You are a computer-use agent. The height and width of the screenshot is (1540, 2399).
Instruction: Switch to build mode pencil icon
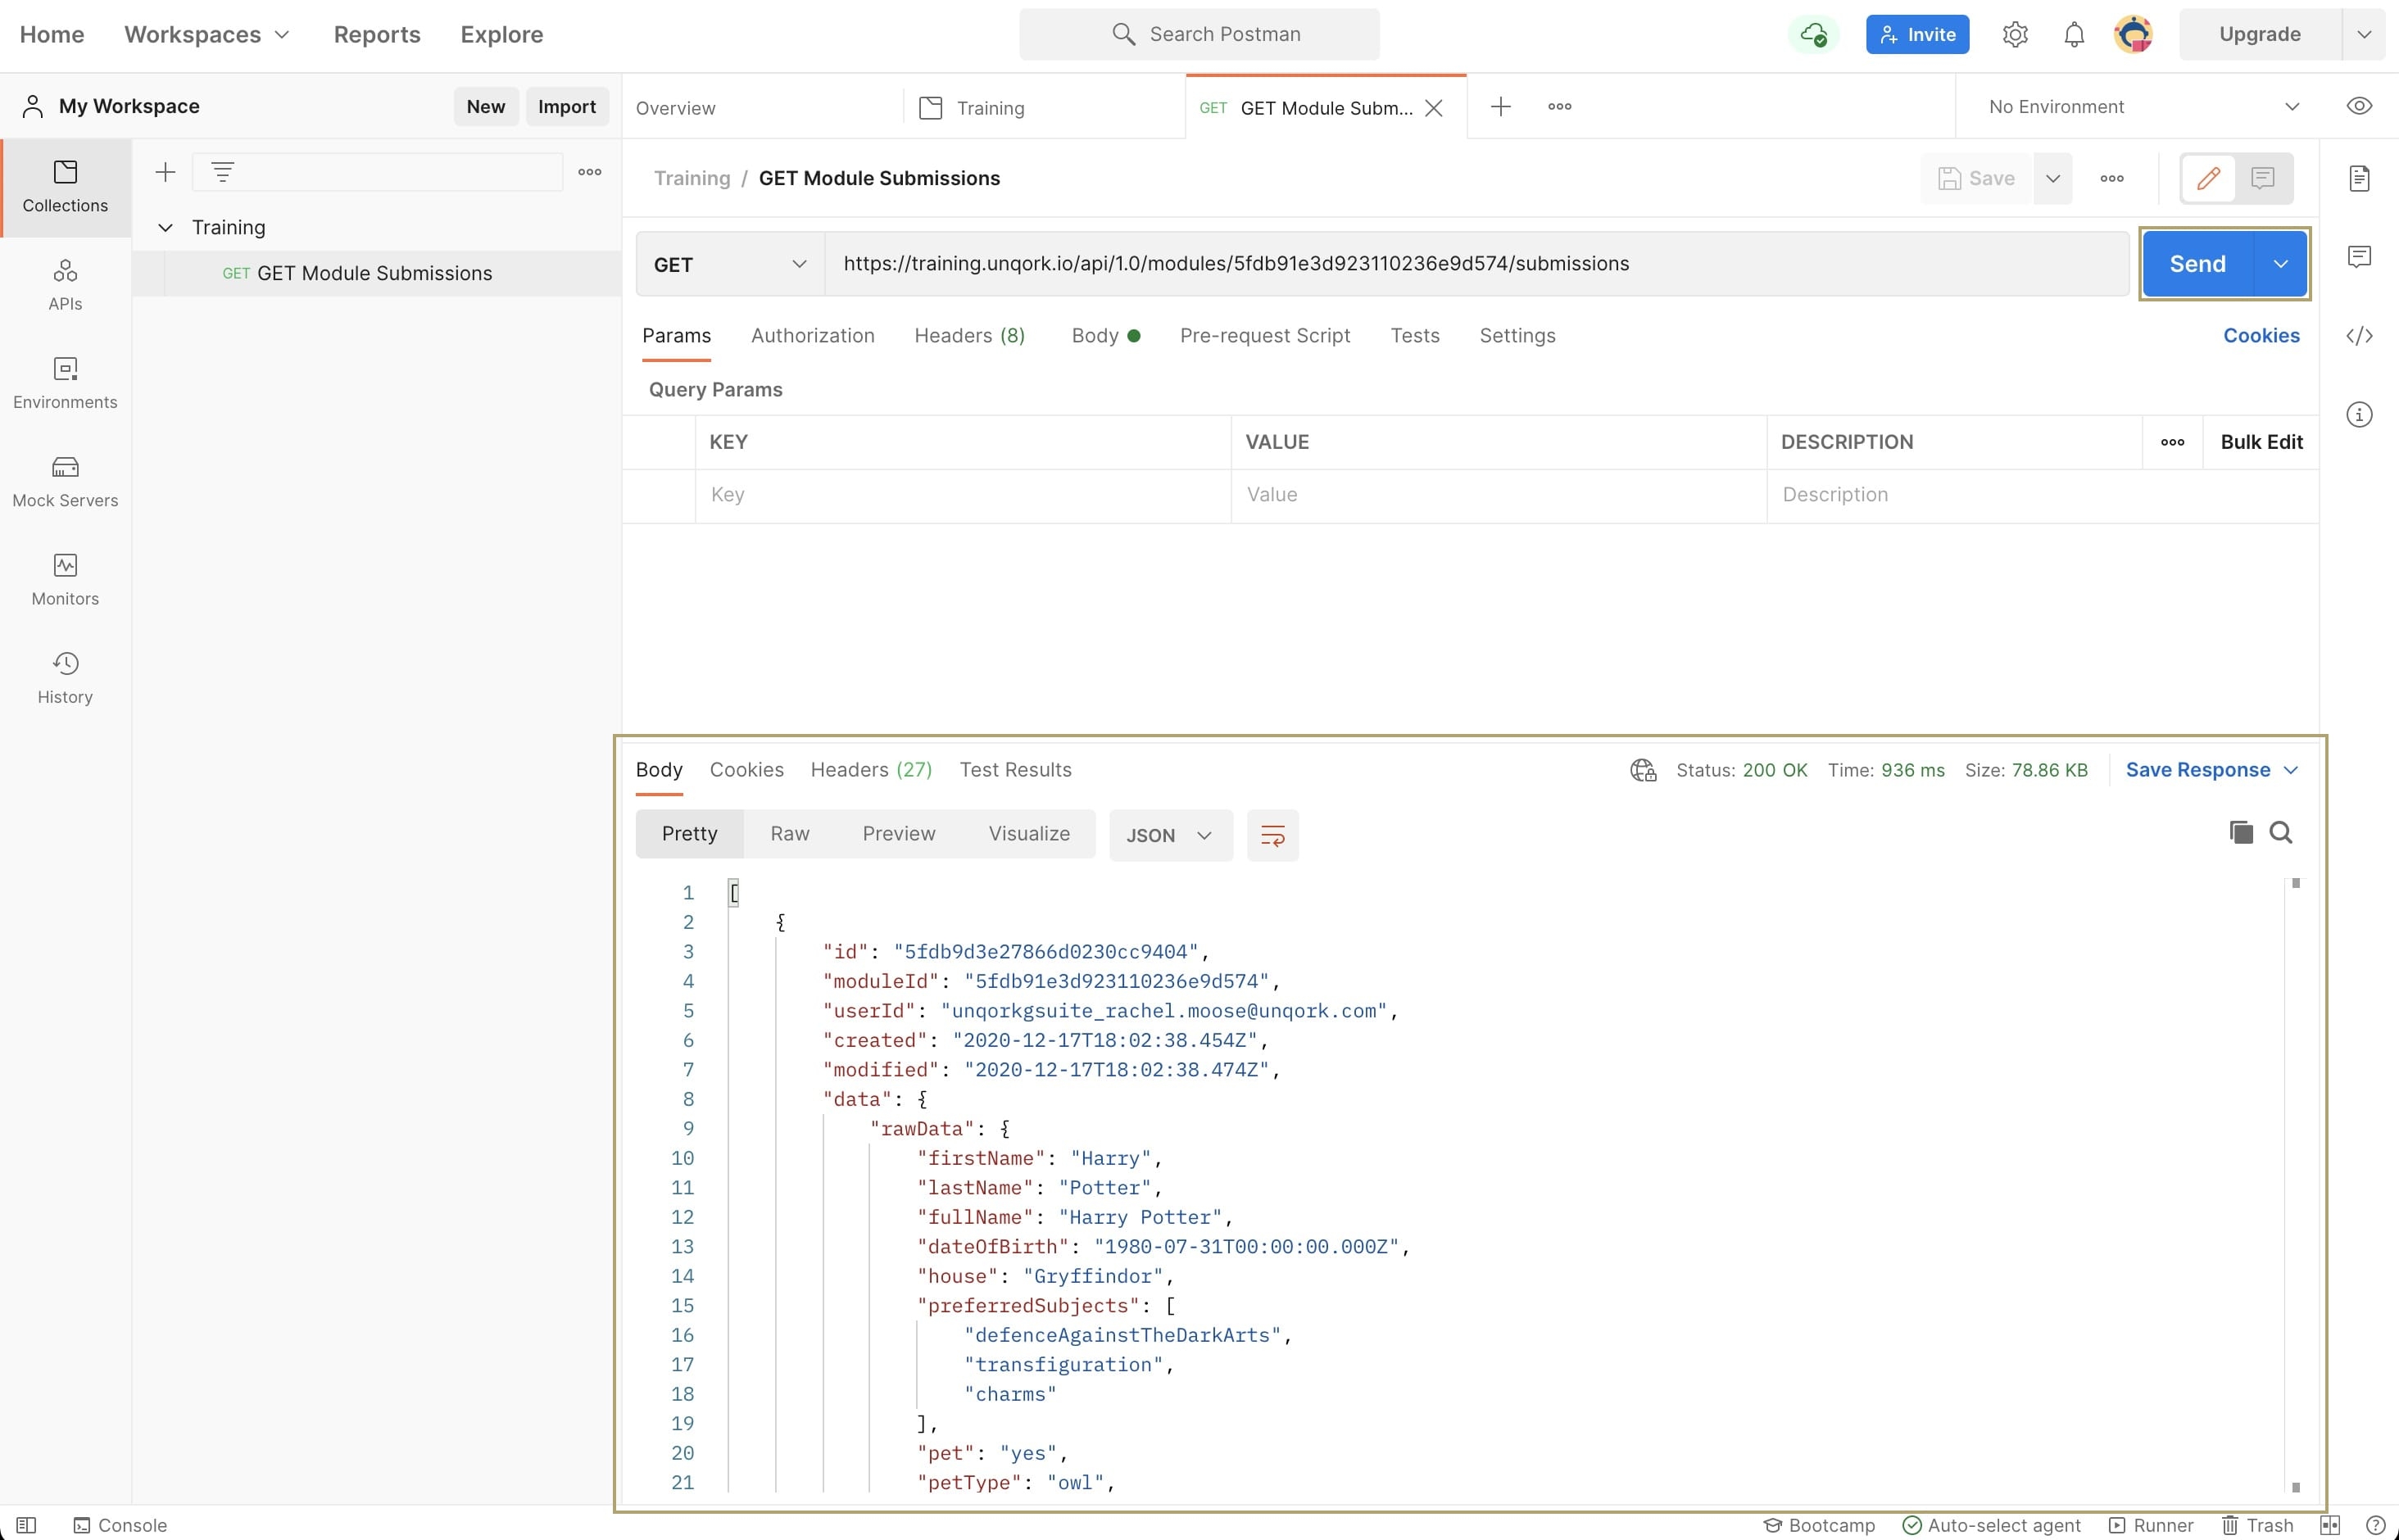point(2208,178)
